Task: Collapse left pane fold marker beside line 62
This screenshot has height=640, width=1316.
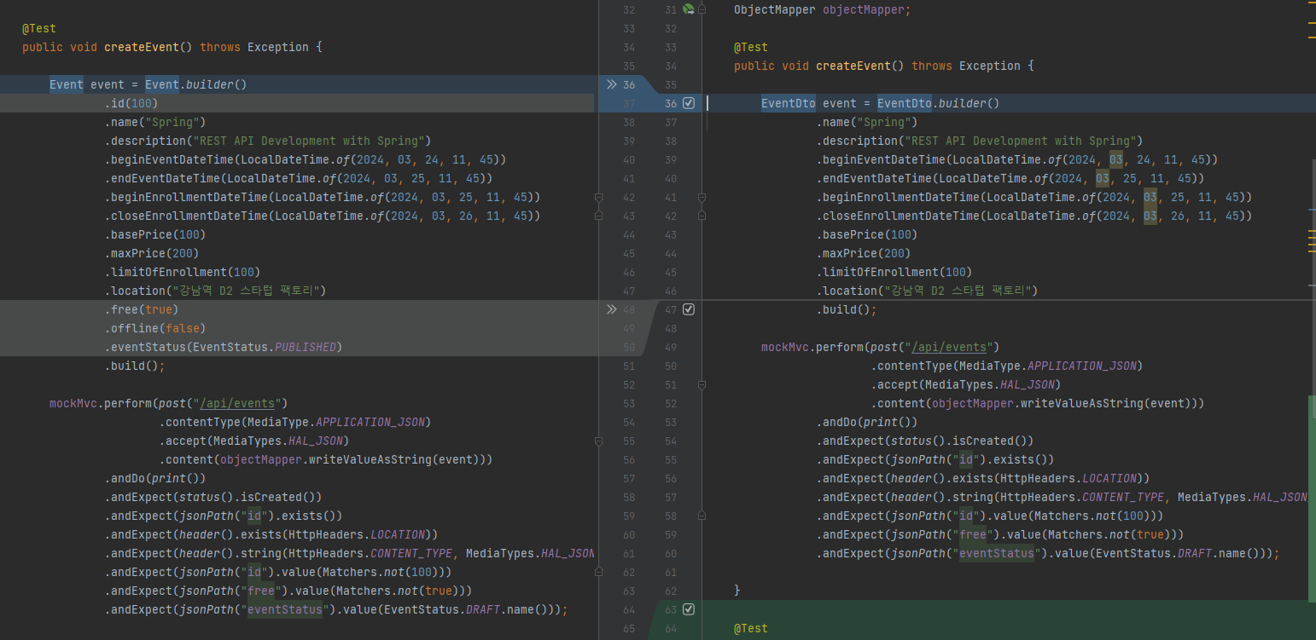Action: pos(598,572)
